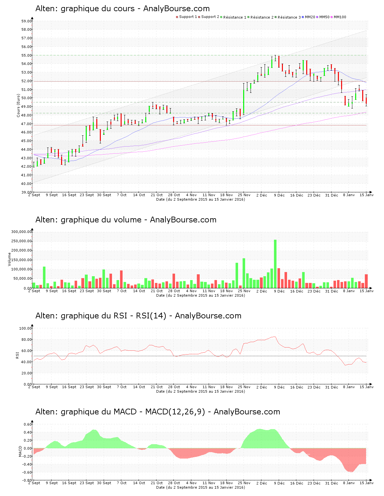This screenshot has width=384, height=496.
Task: Click the '59.00' tick on price axis
Action: [27, 21]
